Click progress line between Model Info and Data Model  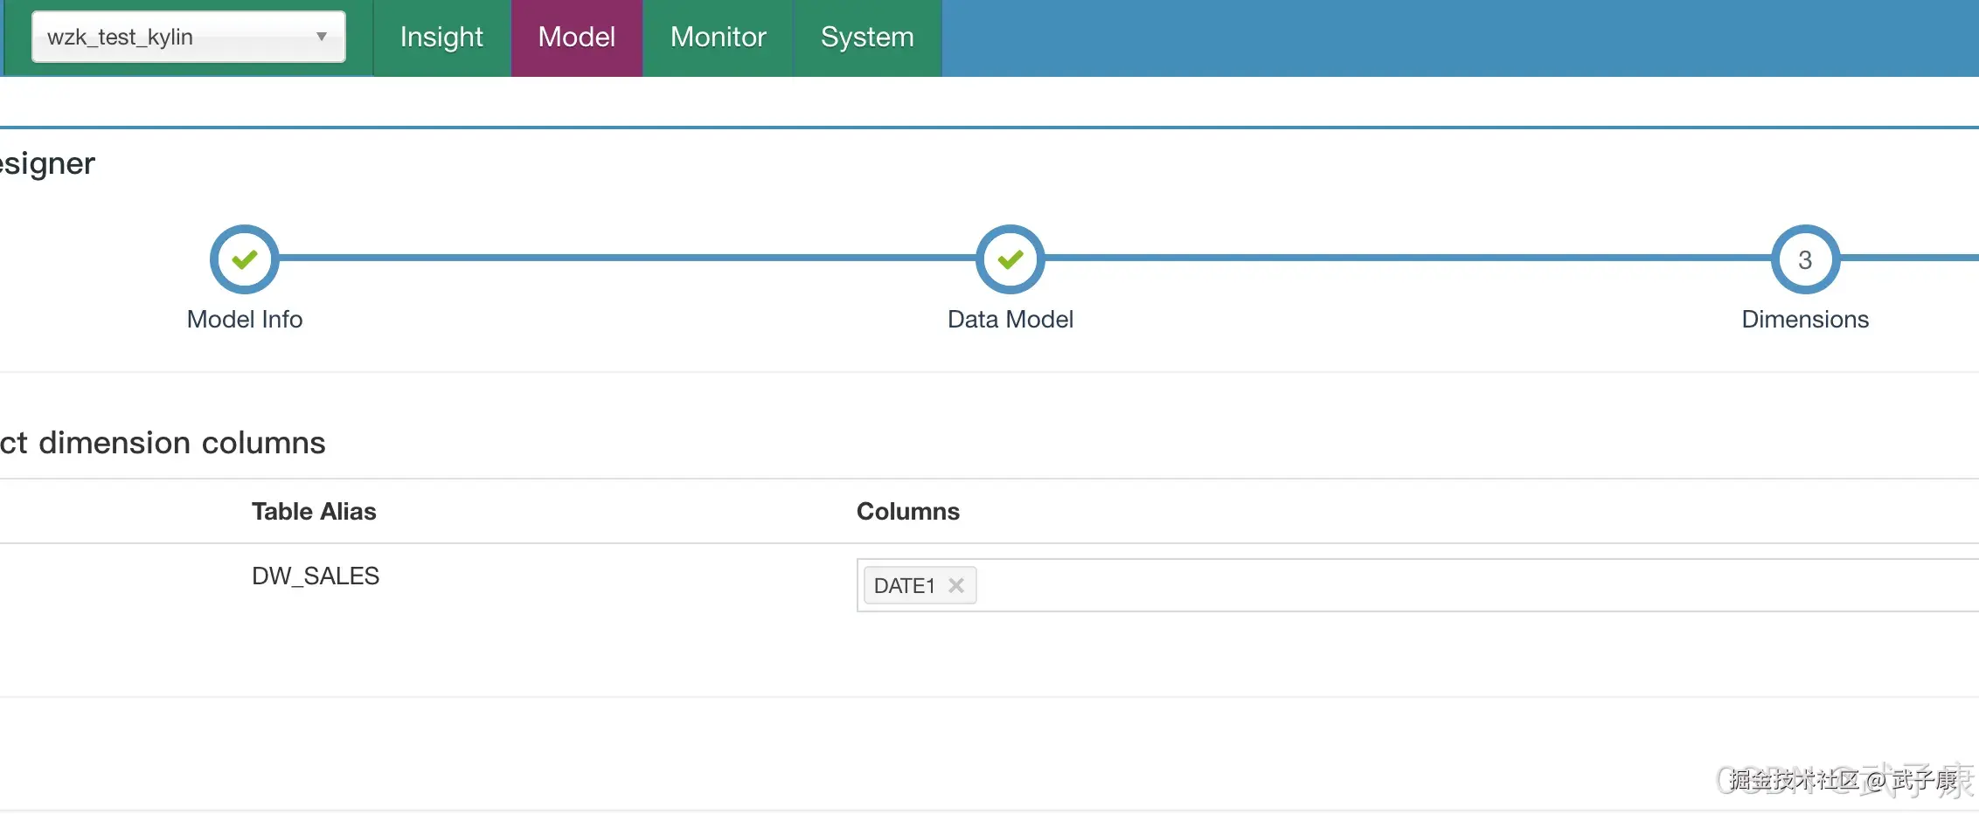click(628, 259)
